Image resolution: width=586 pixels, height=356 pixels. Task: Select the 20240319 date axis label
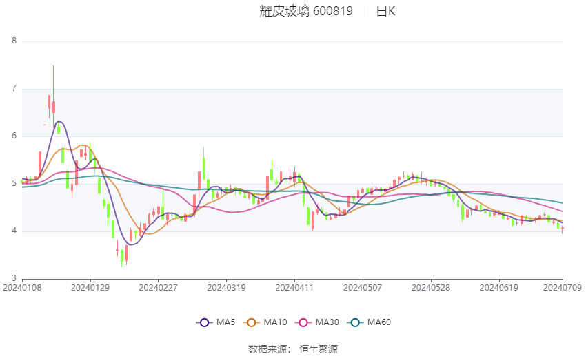click(226, 288)
